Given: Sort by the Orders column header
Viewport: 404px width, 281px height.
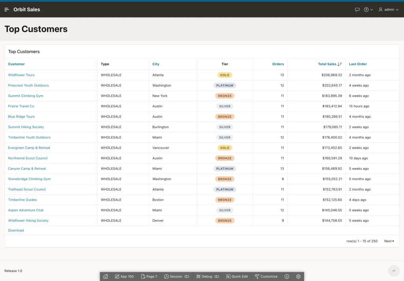Looking at the screenshot, I should (x=278, y=64).
